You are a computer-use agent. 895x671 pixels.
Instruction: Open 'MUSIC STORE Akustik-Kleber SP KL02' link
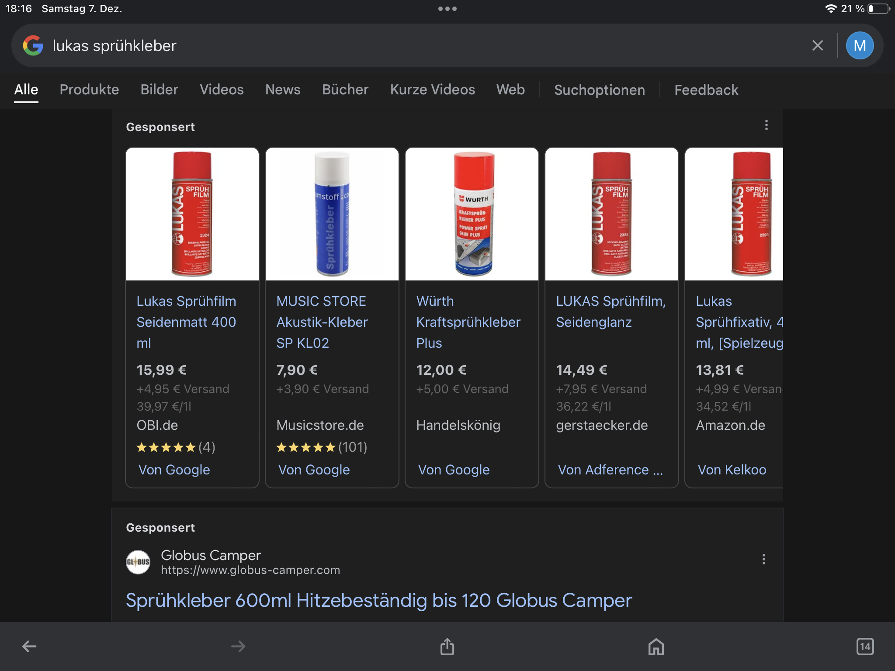click(322, 322)
